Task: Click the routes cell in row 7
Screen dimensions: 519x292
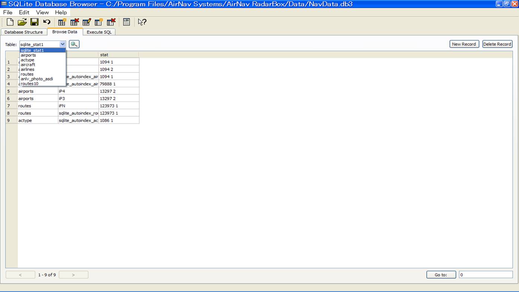Action: pos(38,106)
